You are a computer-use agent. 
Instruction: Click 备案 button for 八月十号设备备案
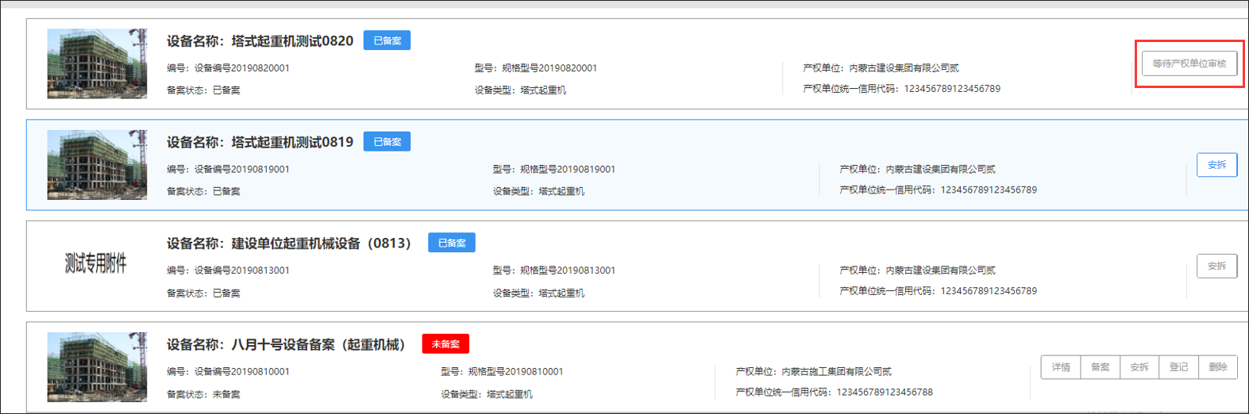pyautogui.click(x=1100, y=367)
